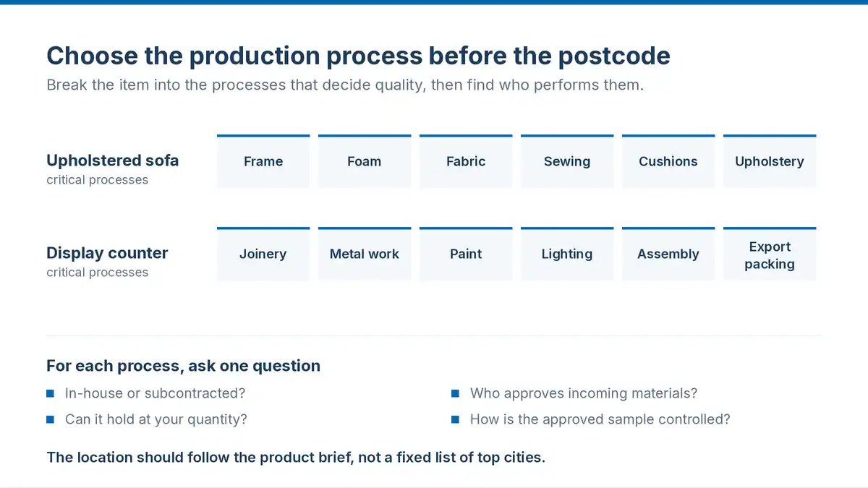Choose the Fabric process tile

(466, 161)
